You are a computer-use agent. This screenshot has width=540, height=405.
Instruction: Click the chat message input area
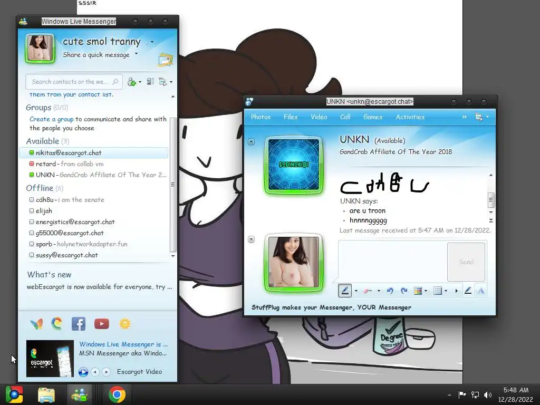pyautogui.click(x=392, y=261)
